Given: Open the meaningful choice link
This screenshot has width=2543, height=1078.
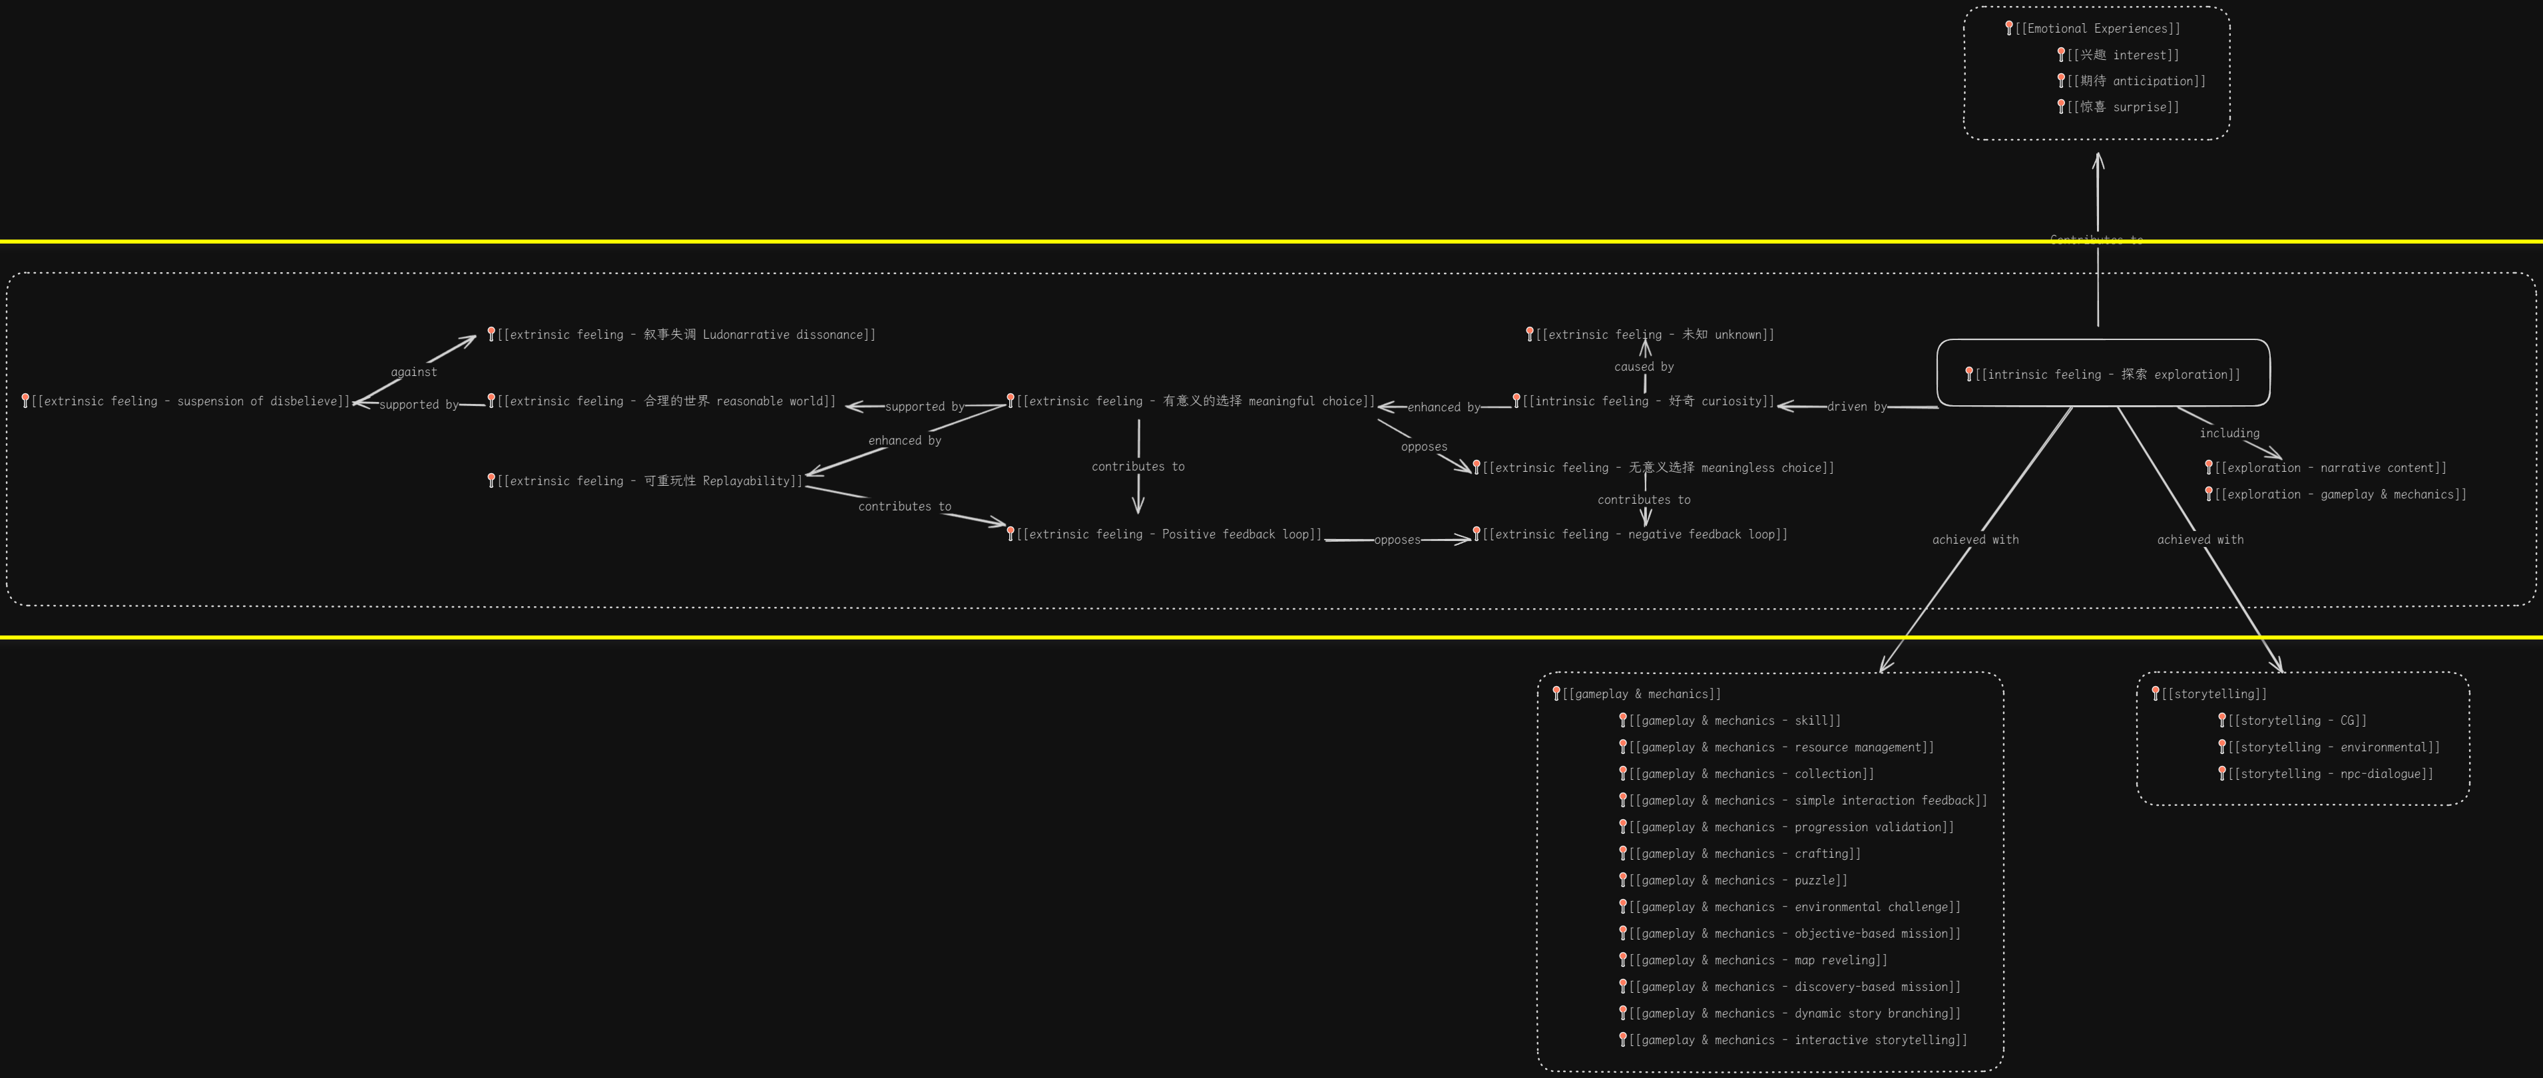Looking at the screenshot, I should [x=1196, y=401].
